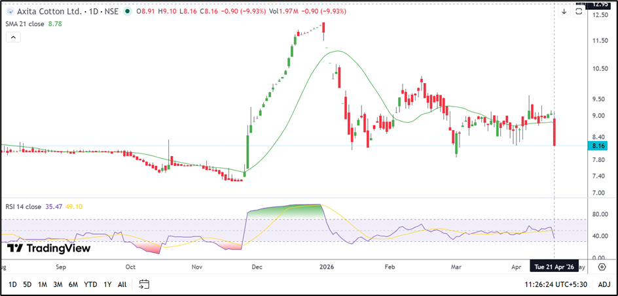This screenshot has width=618, height=296.
Task: Click the TradingView logo
Action: tap(48, 248)
